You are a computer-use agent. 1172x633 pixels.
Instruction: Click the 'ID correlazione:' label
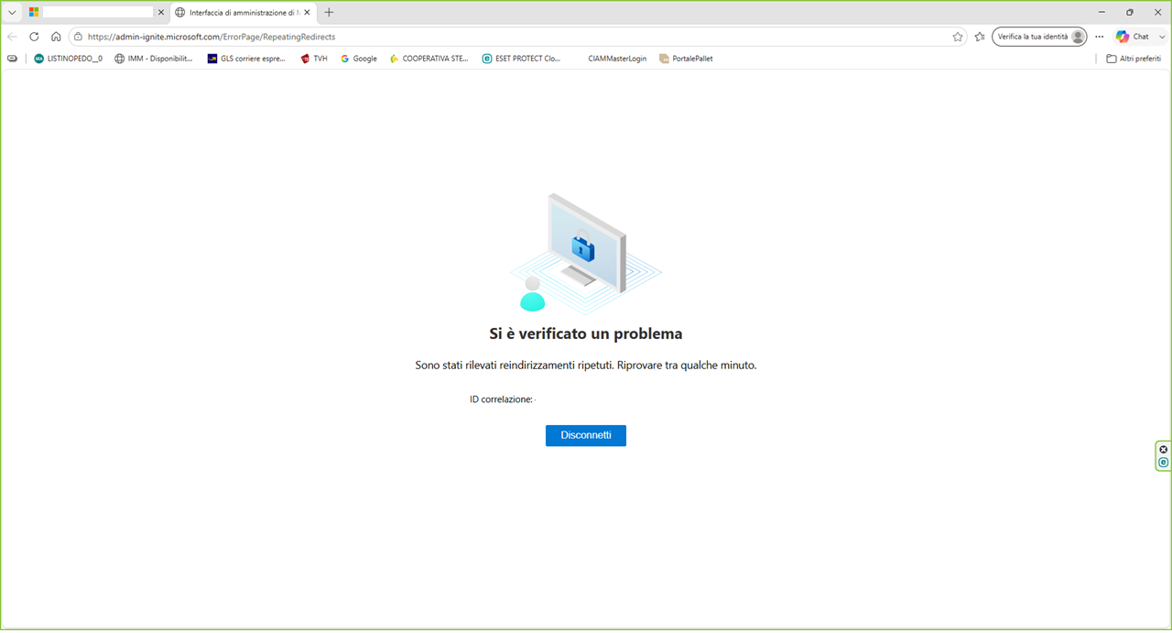pyautogui.click(x=501, y=399)
